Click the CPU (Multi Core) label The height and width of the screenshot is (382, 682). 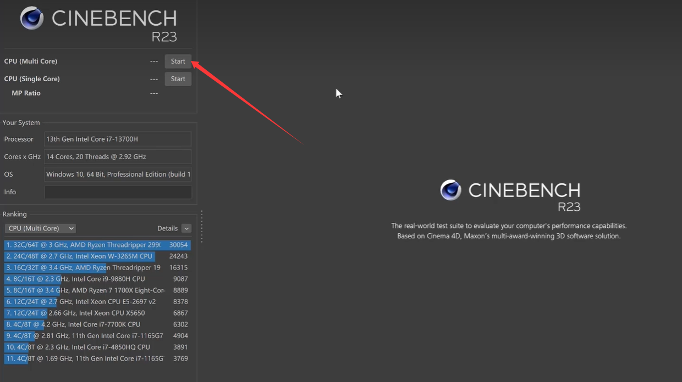click(31, 61)
